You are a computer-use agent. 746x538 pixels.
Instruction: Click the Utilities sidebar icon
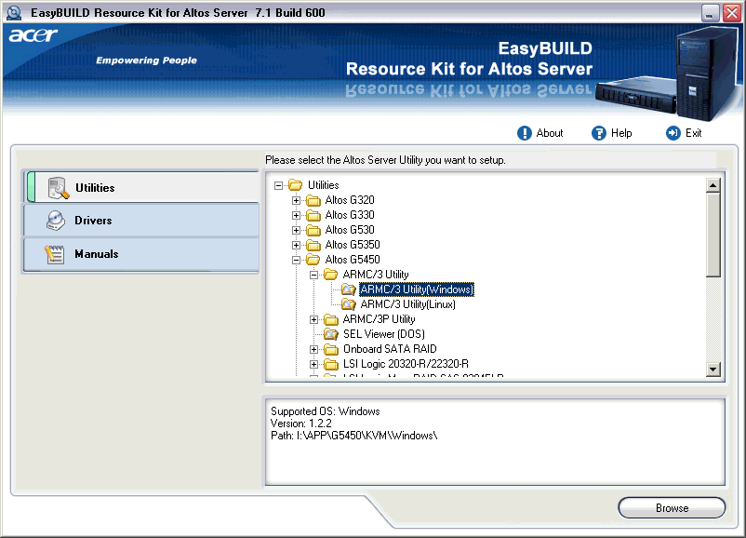pos(58,188)
